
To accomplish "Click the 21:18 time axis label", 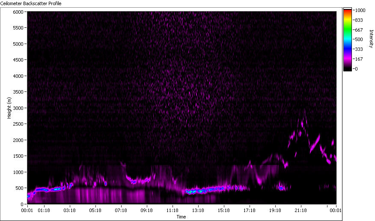I will [301, 210].
